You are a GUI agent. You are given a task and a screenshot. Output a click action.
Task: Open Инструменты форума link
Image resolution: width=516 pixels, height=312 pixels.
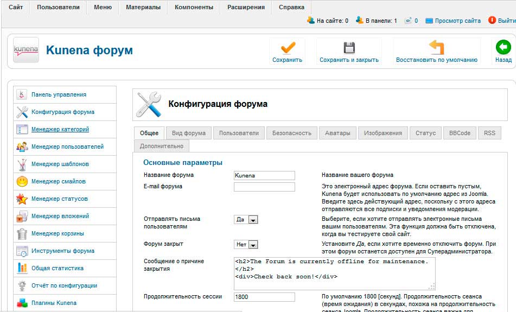[63, 251]
